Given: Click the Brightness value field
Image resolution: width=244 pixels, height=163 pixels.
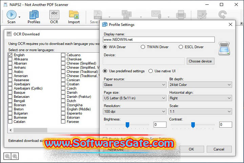Looking at the screenshot, I should [x=160, y=125].
